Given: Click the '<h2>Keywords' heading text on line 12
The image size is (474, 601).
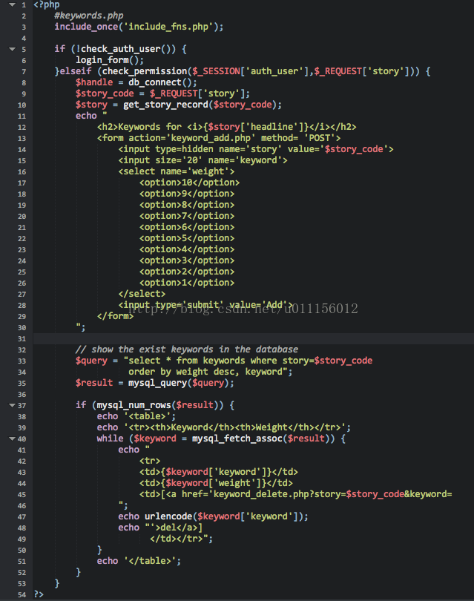Looking at the screenshot, I should coord(129,127).
